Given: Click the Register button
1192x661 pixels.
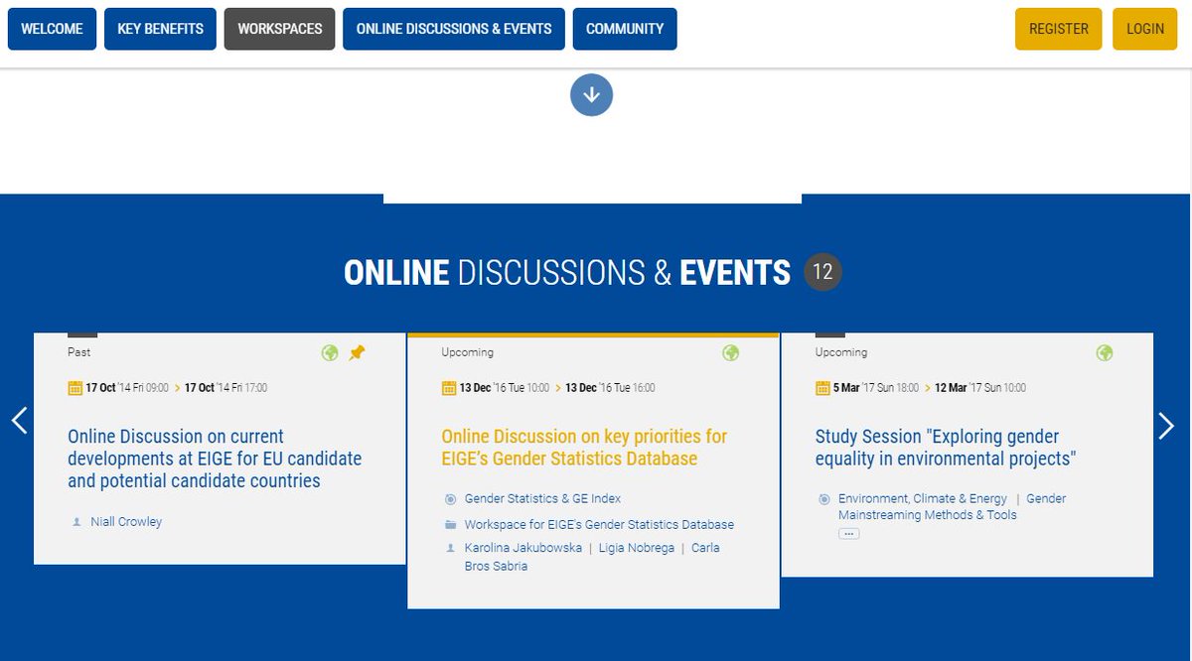Looking at the screenshot, I should [1059, 29].
